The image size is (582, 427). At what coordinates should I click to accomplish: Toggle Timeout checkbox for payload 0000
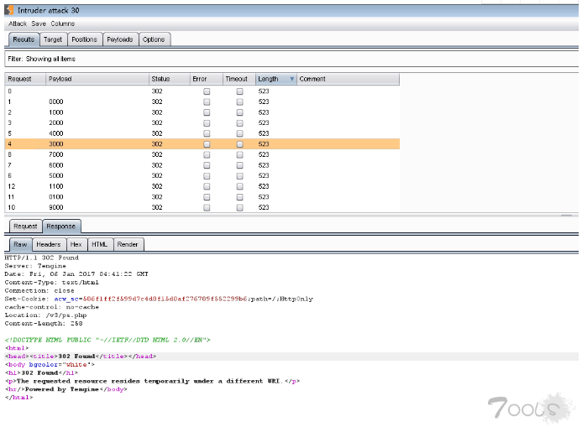(240, 102)
